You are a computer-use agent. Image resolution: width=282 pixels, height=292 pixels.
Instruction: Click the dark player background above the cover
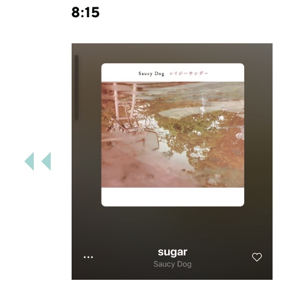point(172,53)
